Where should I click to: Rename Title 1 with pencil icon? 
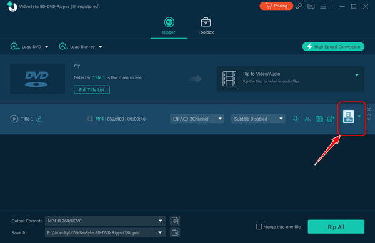point(39,119)
